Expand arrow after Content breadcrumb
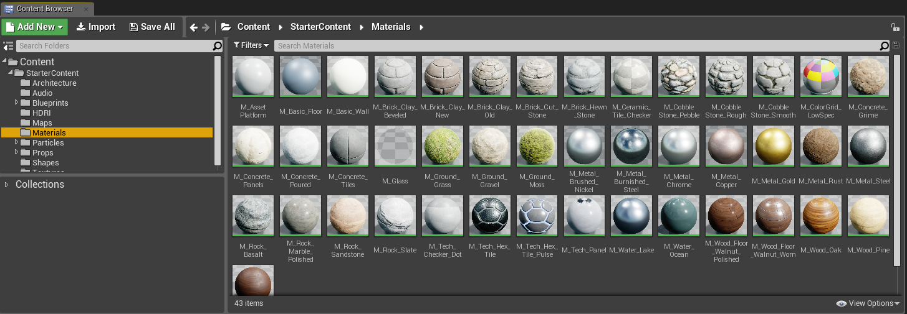Viewport: 907px width, 314px height. point(281,27)
